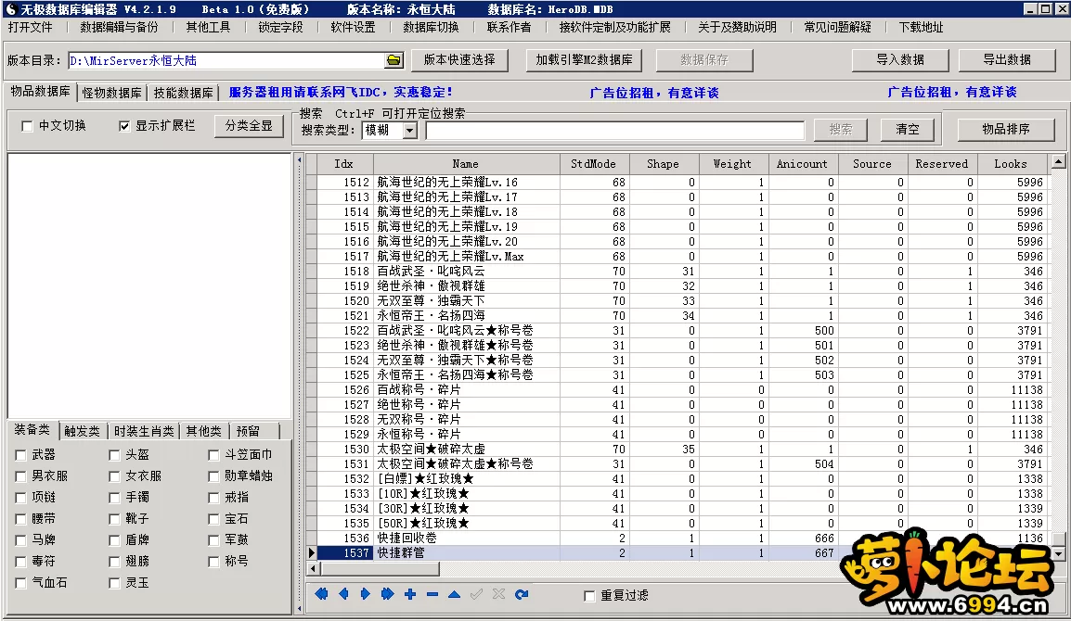Open the 其他工具 menu
The image size is (1071, 621).
coord(208,27)
